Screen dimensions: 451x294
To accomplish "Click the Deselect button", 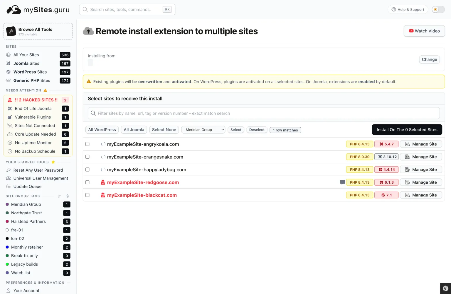I will tap(257, 130).
